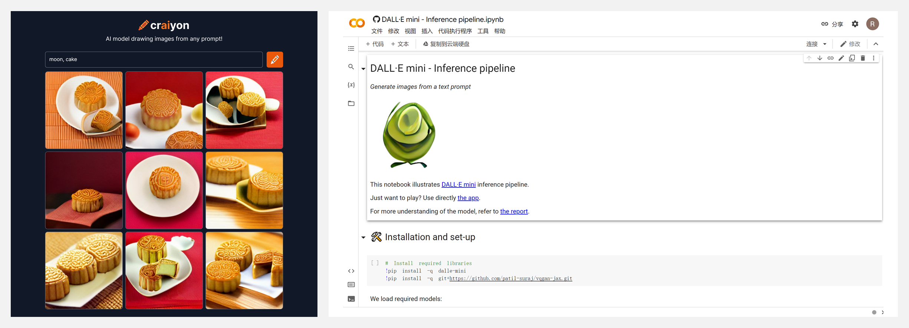This screenshot has height=328, width=909.
Task: Open mooncake image on orange striped mat
Action: tap(84, 110)
